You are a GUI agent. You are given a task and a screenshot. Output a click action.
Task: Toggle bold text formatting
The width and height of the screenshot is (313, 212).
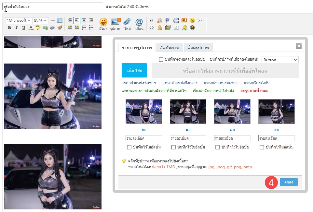pyautogui.click(x=9, y=28)
